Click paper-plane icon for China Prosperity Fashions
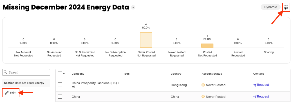The height and width of the screenshot is (102, 293). click(x=255, y=85)
